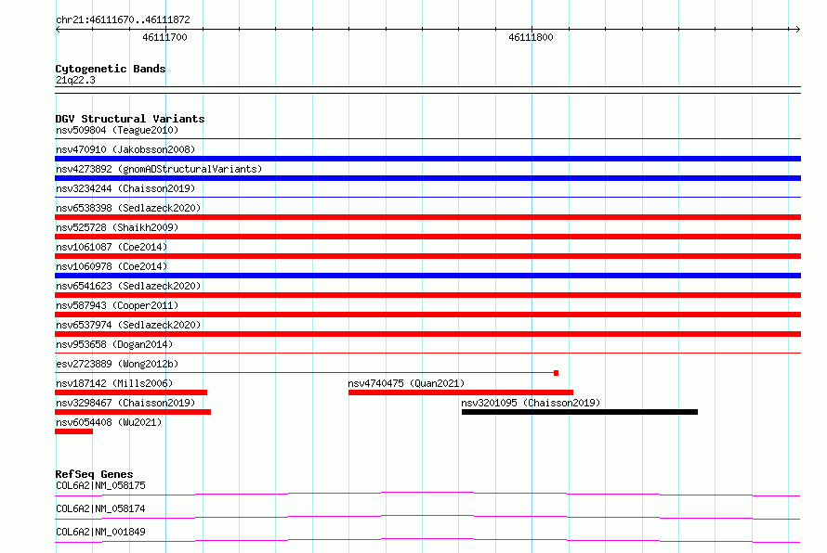Open the COL6A2|NM_058175 transcript label

100,485
